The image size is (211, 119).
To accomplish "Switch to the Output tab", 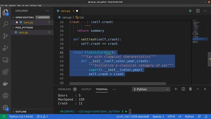I will point(86,89).
